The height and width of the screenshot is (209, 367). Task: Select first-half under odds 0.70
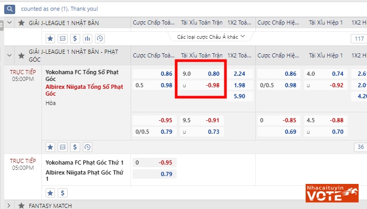coord(326,132)
